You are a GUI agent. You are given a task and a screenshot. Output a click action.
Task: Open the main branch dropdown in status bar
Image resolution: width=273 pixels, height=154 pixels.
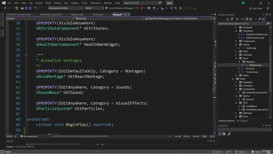(241, 152)
